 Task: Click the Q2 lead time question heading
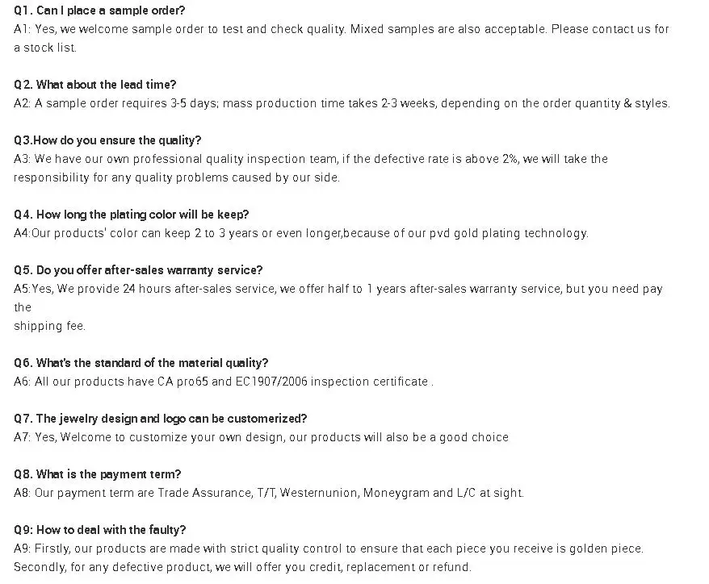(x=94, y=85)
